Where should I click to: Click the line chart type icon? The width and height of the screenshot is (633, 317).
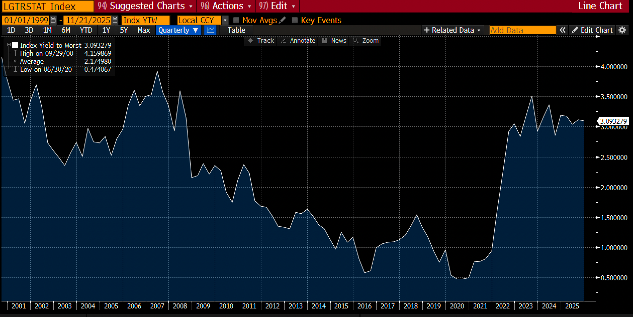210,30
